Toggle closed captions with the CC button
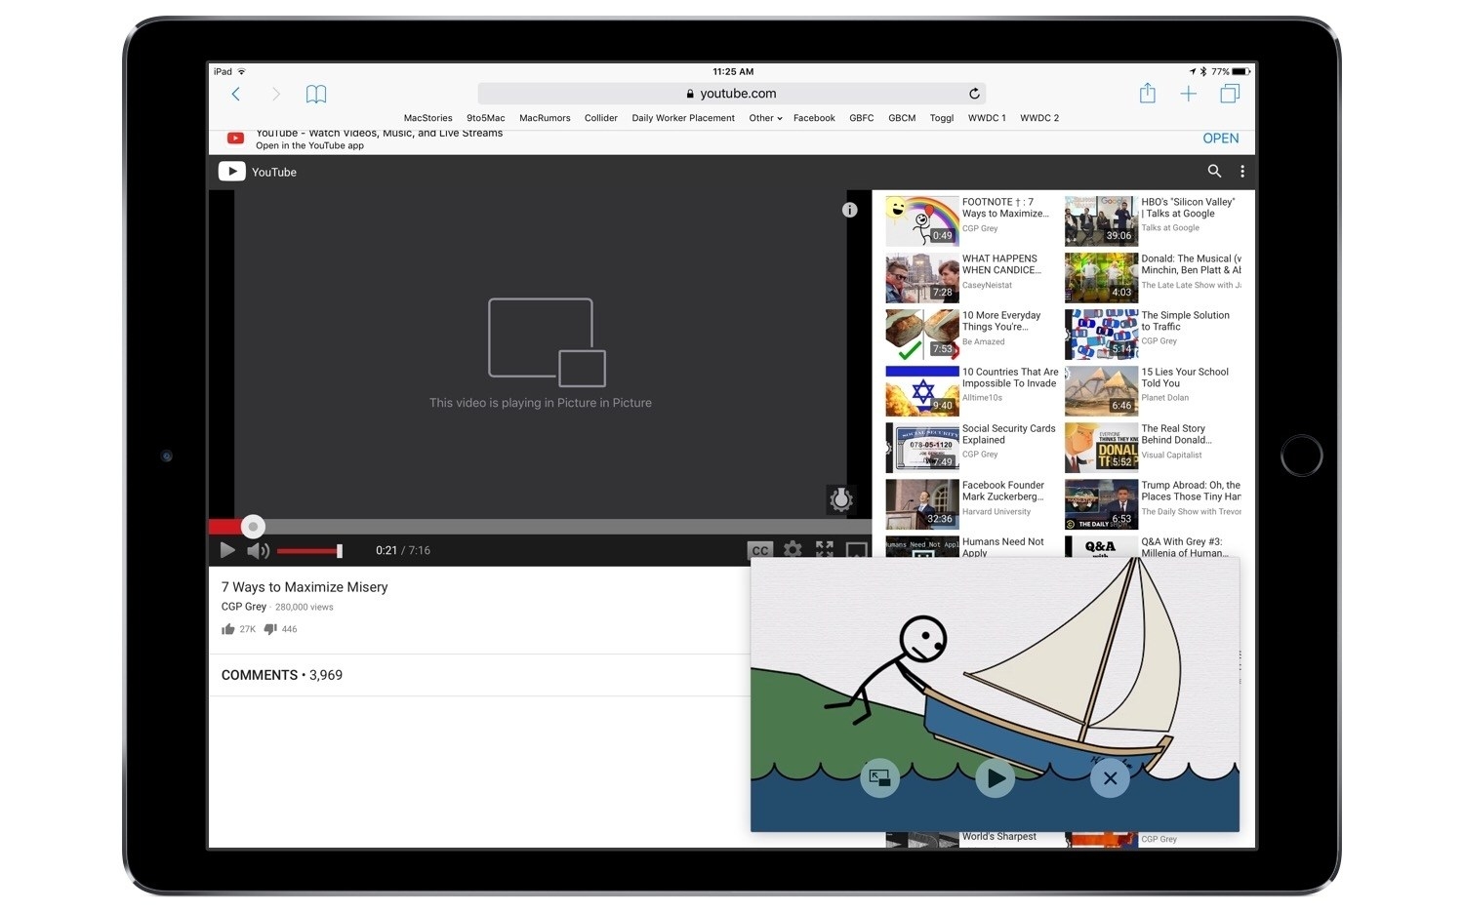This screenshot has width=1464, height=912. pos(761,550)
